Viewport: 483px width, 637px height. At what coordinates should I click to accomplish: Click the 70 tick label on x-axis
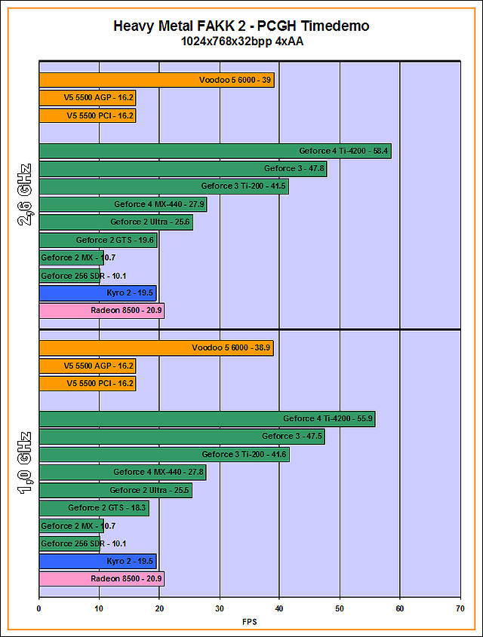(x=460, y=608)
